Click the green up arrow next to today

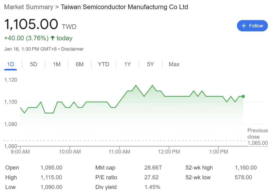53,38
